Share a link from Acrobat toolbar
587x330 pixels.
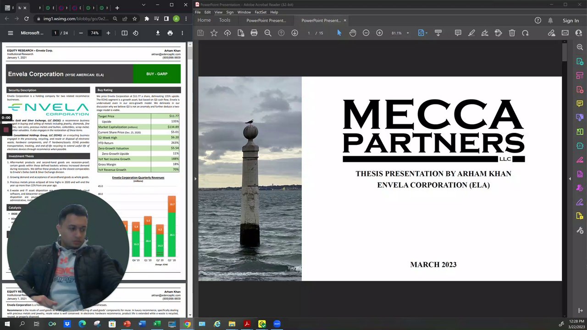pos(552,33)
